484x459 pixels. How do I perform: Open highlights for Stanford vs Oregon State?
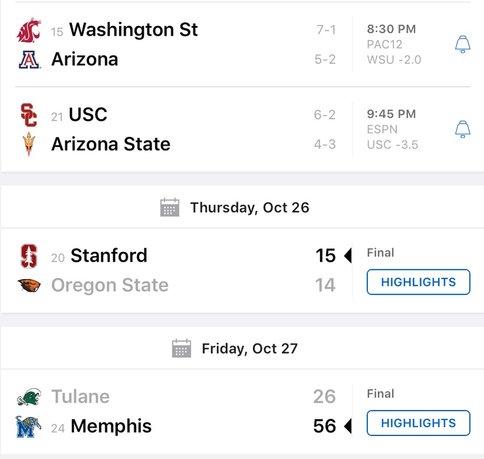418,282
